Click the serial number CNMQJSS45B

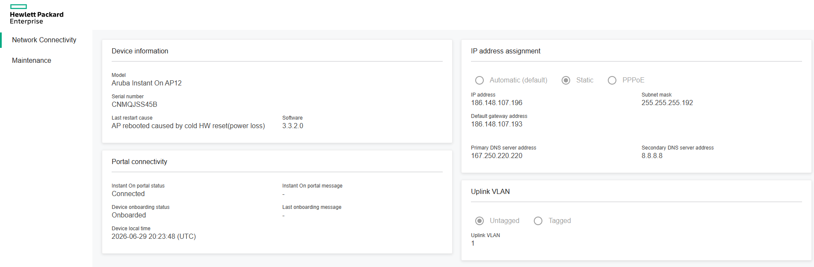click(134, 105)
